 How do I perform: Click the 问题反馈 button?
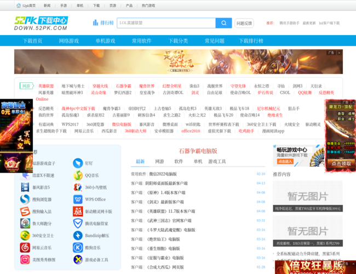pos(244,23)
